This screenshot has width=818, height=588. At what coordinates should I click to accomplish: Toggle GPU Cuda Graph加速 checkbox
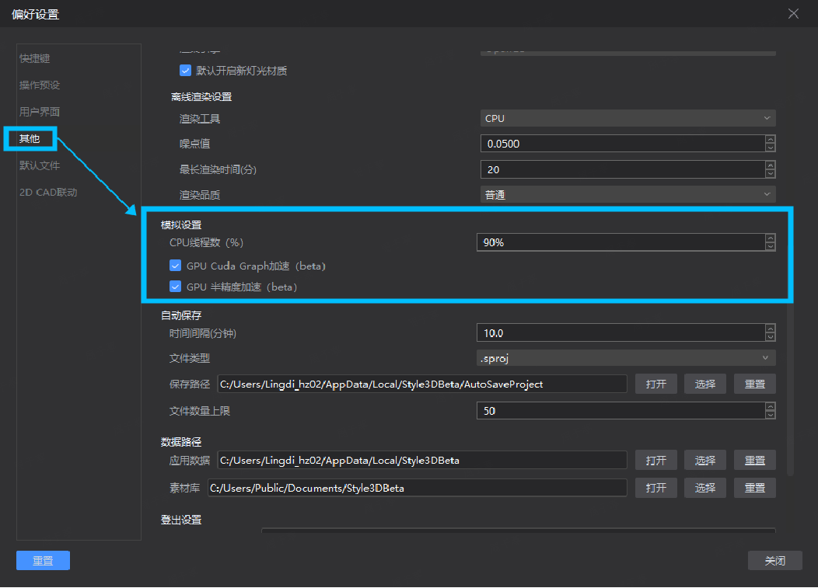click(x=176, y=266)
